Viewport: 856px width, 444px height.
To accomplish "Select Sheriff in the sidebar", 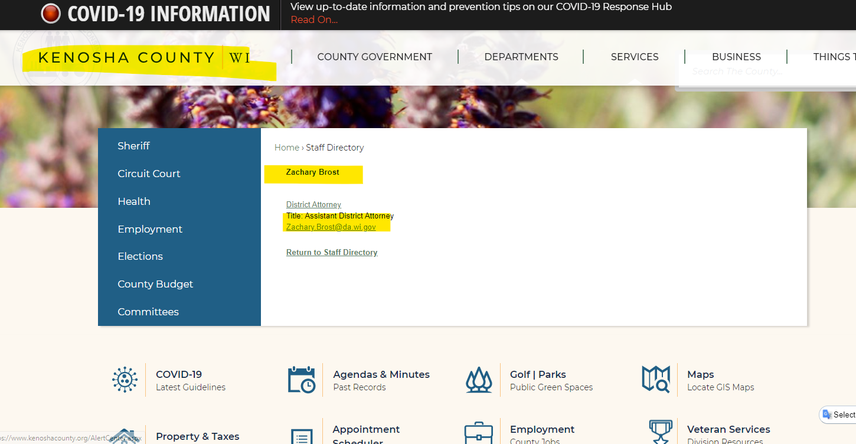I will (x=133, y=146).
